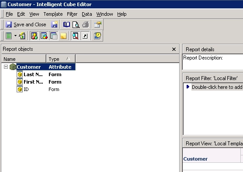243x172 pixels.
Task: Click the shortcut arrow toolbar icon
Action: point(85,36)
